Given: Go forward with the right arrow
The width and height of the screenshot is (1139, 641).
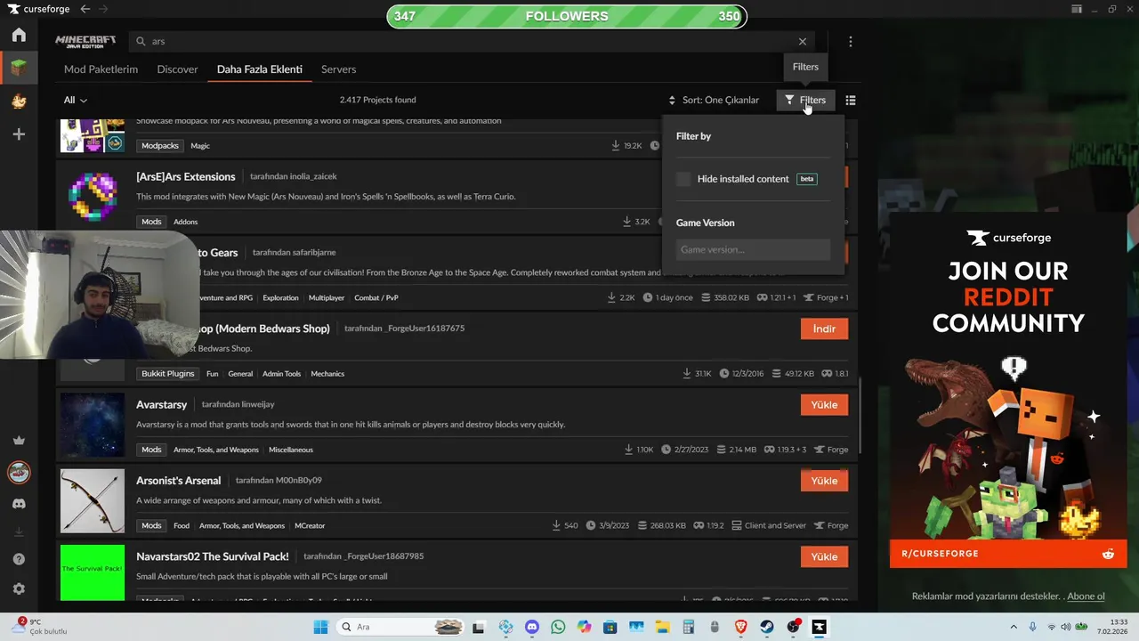Looking at the screenshot, I should [103, 9].
